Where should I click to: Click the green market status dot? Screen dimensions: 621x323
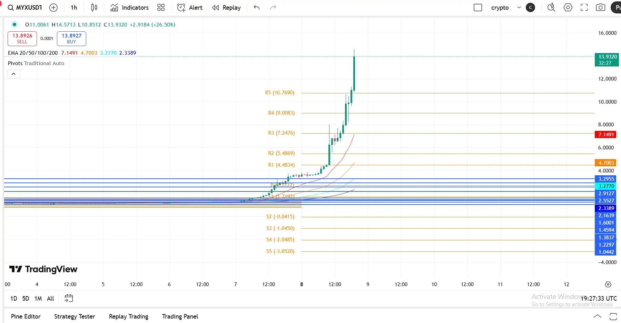(14, 24)
